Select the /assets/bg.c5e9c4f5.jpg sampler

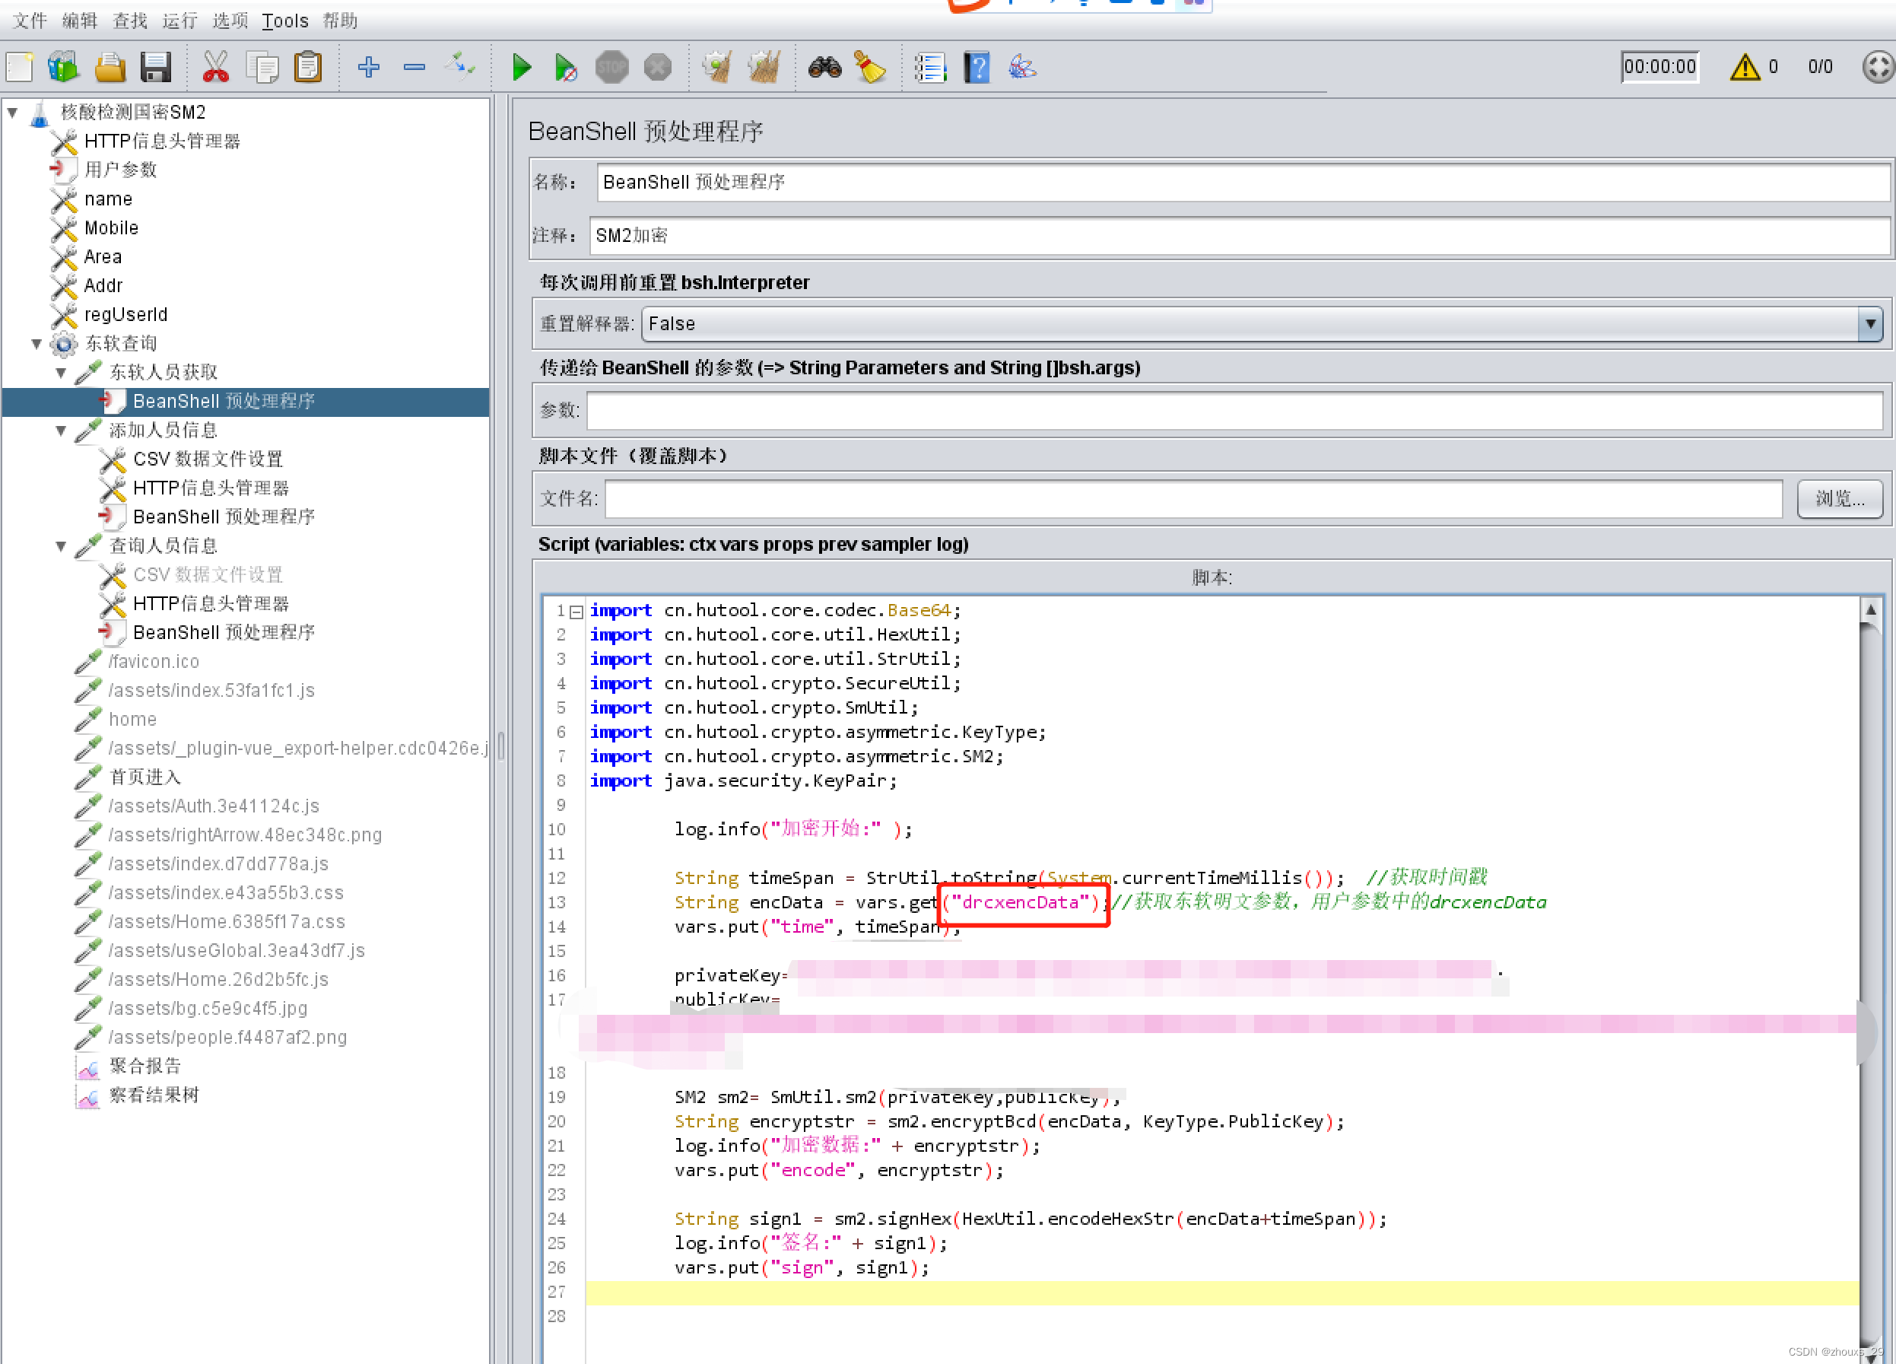[x=208, y=1008]
